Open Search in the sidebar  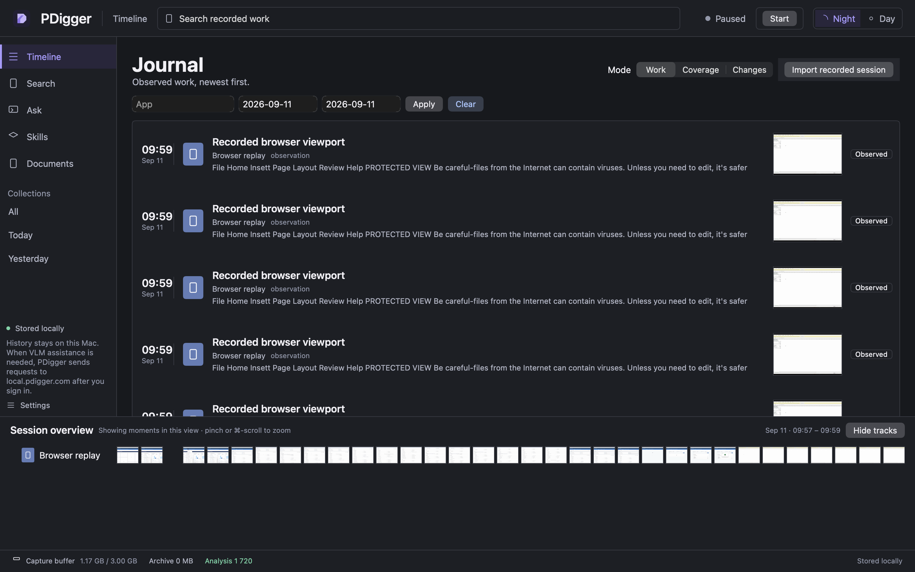(x=58, y=83)
